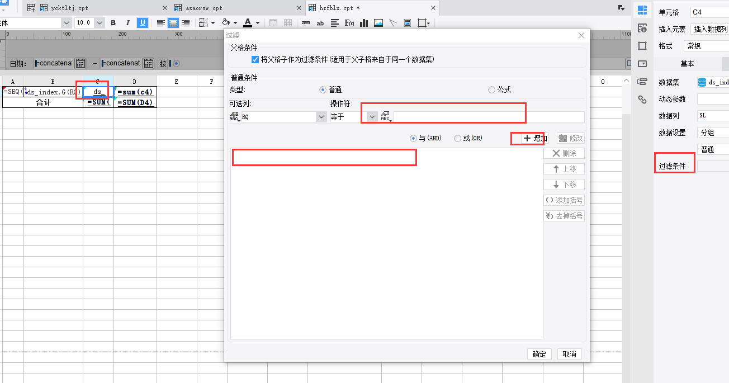Click the 过滤条件 field in properties panel

[x=713, y=166]
